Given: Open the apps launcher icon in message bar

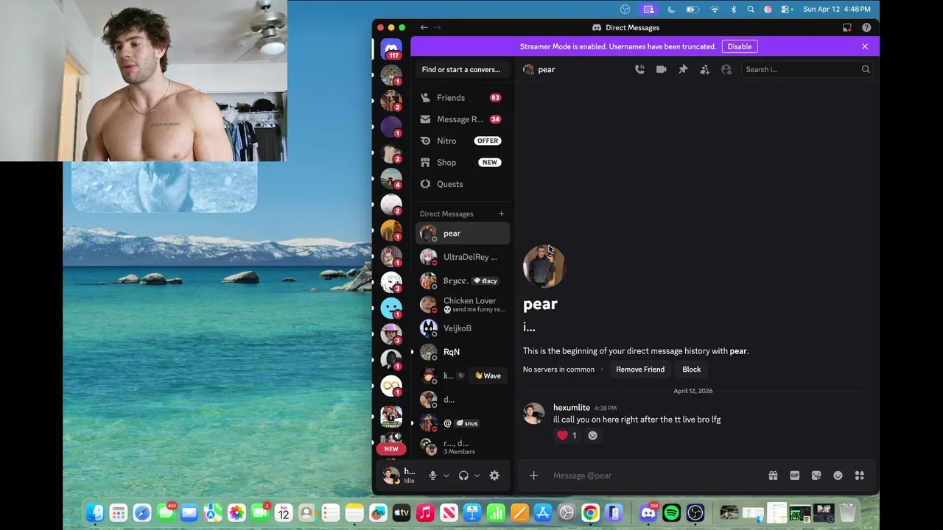Looking at the screenshot, I should tap(859, 476).
